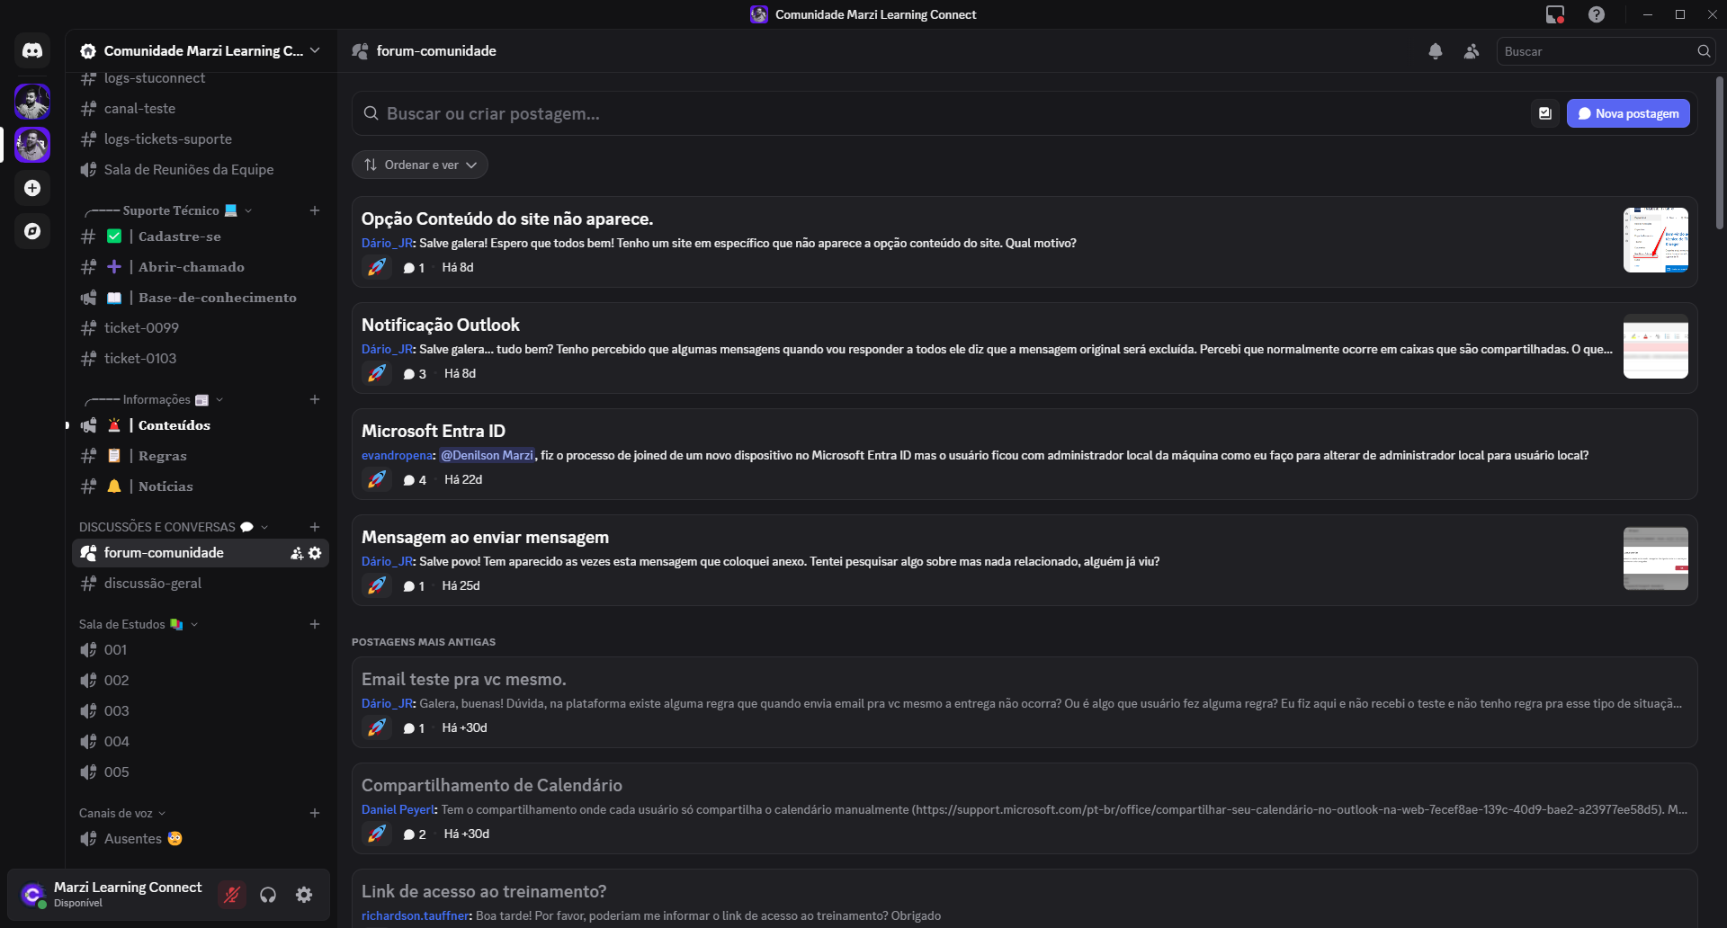Open Discord home via the Discord logo icon
This screenshot has width=1727, height=928.
[x=32, y=50]
